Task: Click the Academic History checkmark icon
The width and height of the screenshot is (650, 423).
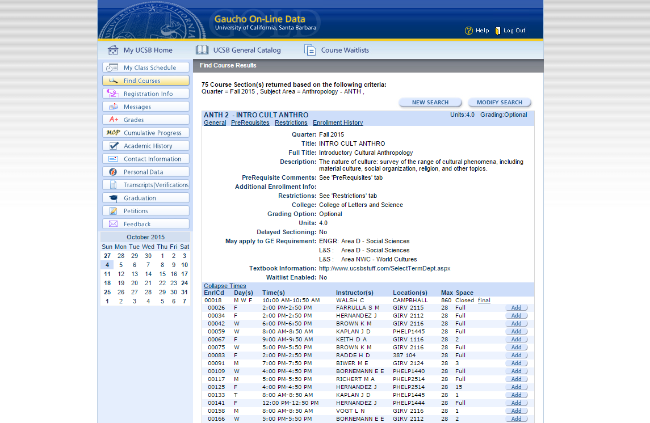Action: point(114,146)
